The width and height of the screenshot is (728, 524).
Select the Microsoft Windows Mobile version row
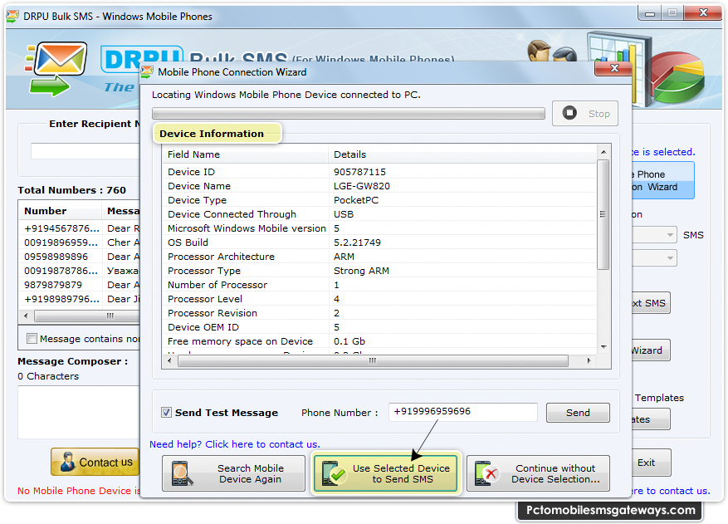[379, 228]
